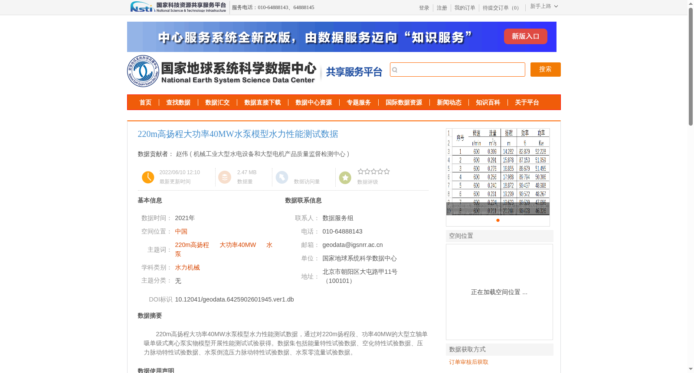Screen dimensions: 694x373
Task: Click the 新版入口 button on banner
Action: point(525,36)
